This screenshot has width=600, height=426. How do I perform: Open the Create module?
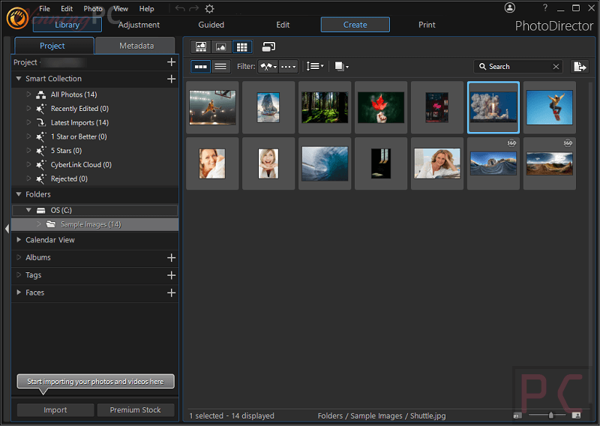click(x=355, y=25)
